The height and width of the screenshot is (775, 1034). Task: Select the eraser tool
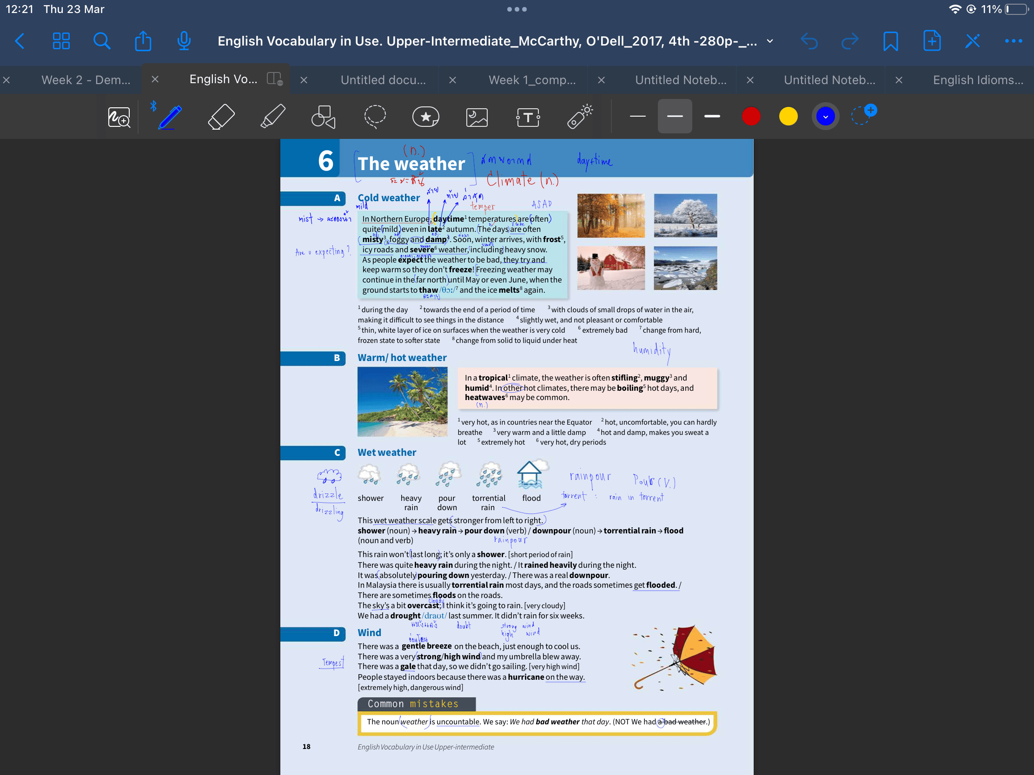(x=221, y=117)
